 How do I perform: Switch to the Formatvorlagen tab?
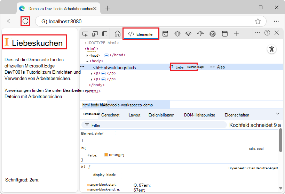(91, 114)
